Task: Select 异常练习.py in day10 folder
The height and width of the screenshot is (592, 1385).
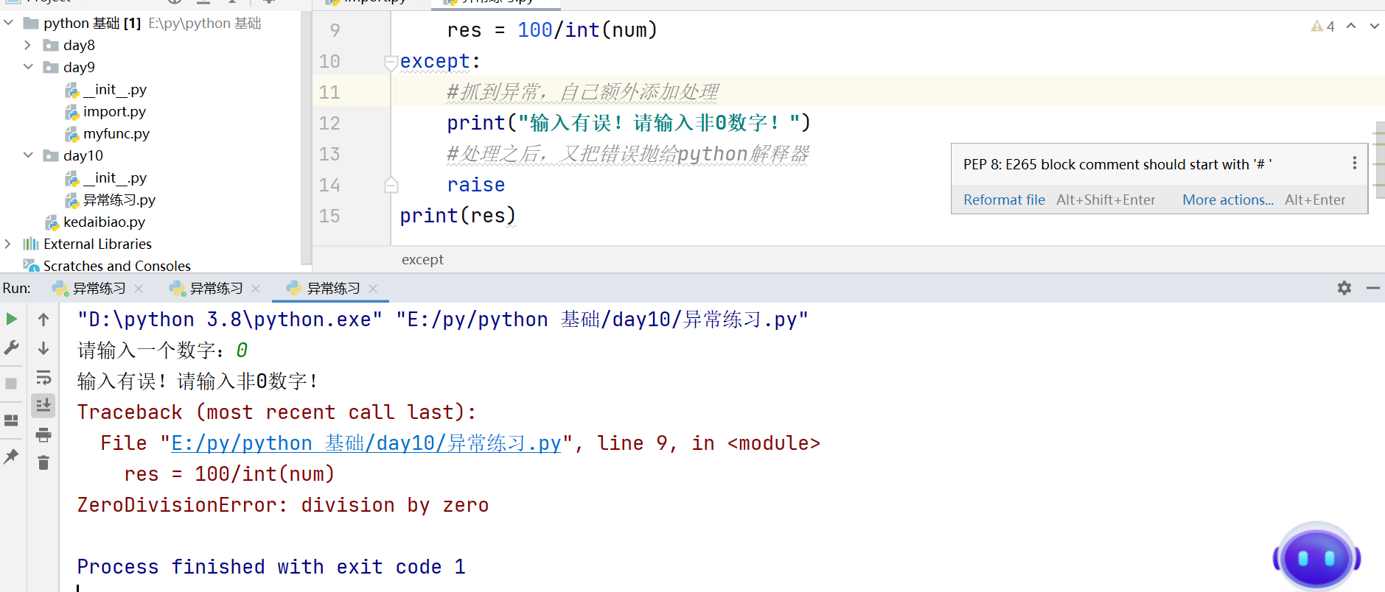Action: pyautogui.click(x=119, y=200)
